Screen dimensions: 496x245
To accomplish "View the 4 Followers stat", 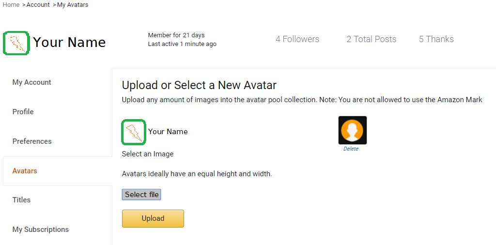I will pos(297,39).
